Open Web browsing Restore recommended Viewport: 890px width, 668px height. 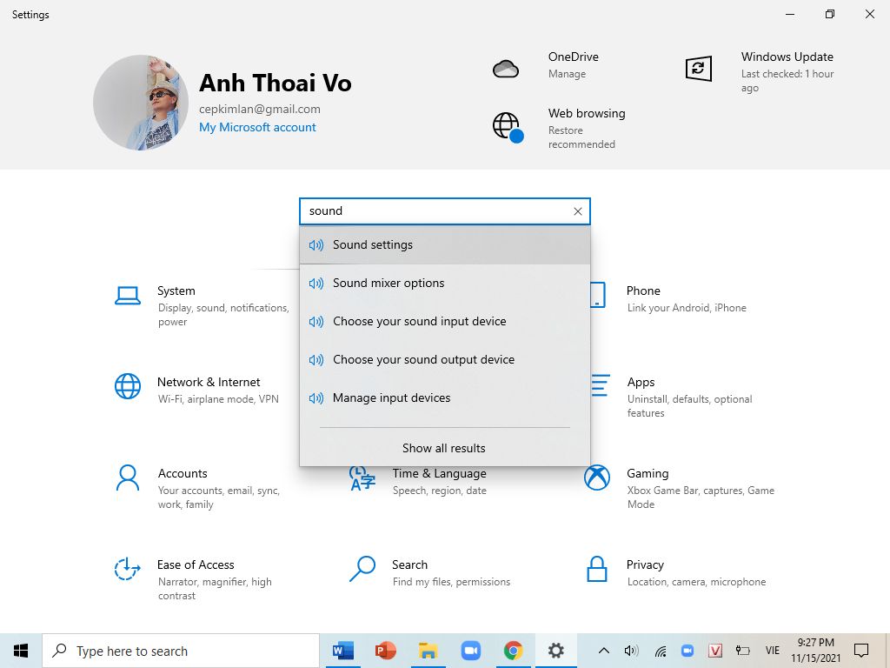581,137
